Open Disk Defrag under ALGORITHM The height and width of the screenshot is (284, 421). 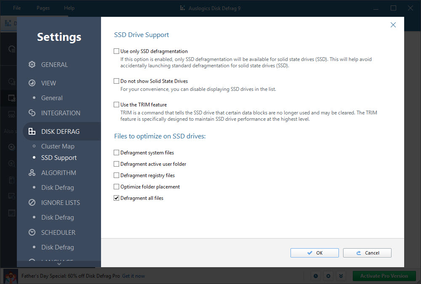click(x=57, y=187)
